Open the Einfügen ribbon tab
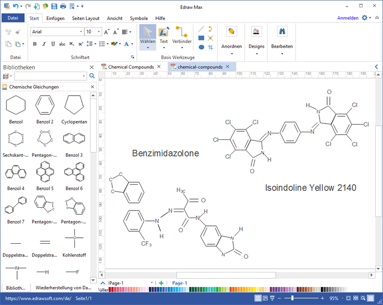The height and width of the screenshot is (305, 383). coord(55,18)
